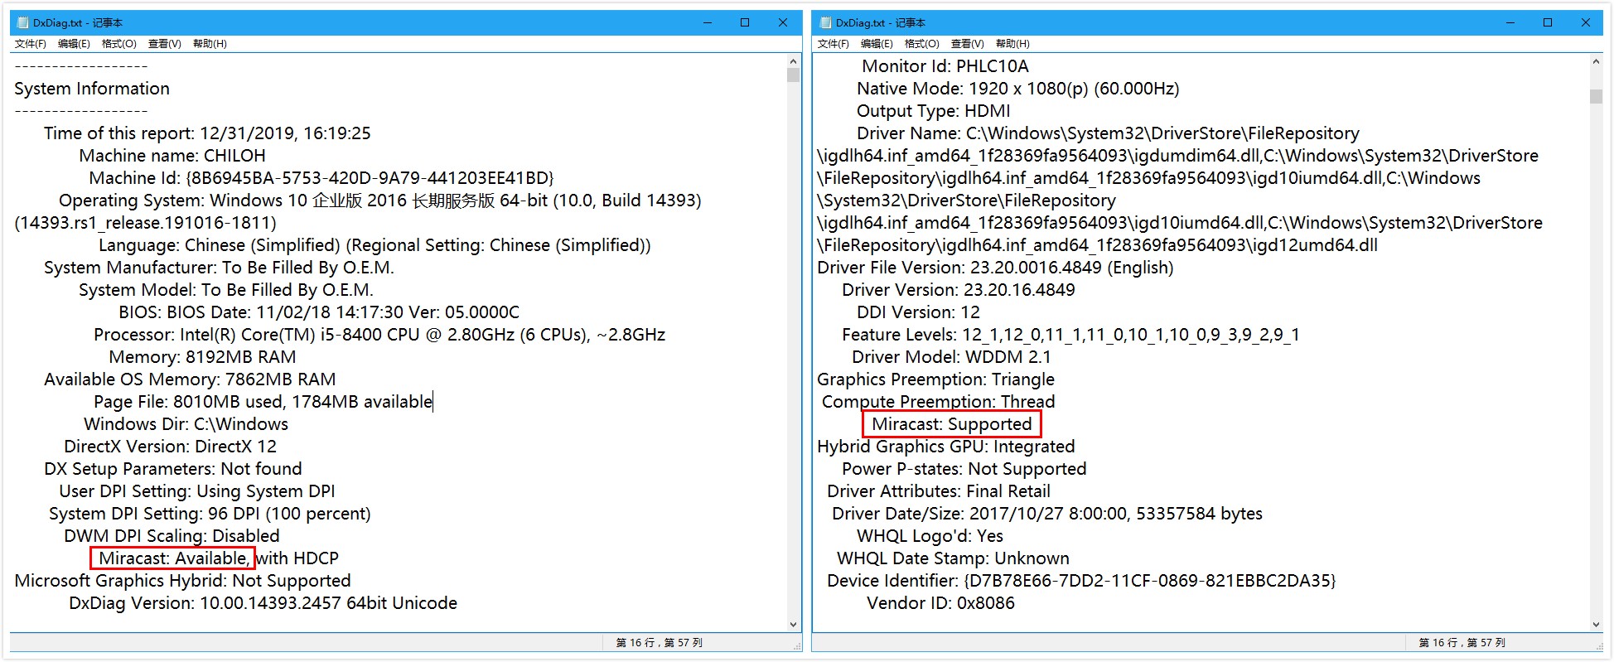The width and height of the screenshot is (1614, 662).
Task: Open 编辑(E) menu in the left Notepad window
Action: coord(74,44)
